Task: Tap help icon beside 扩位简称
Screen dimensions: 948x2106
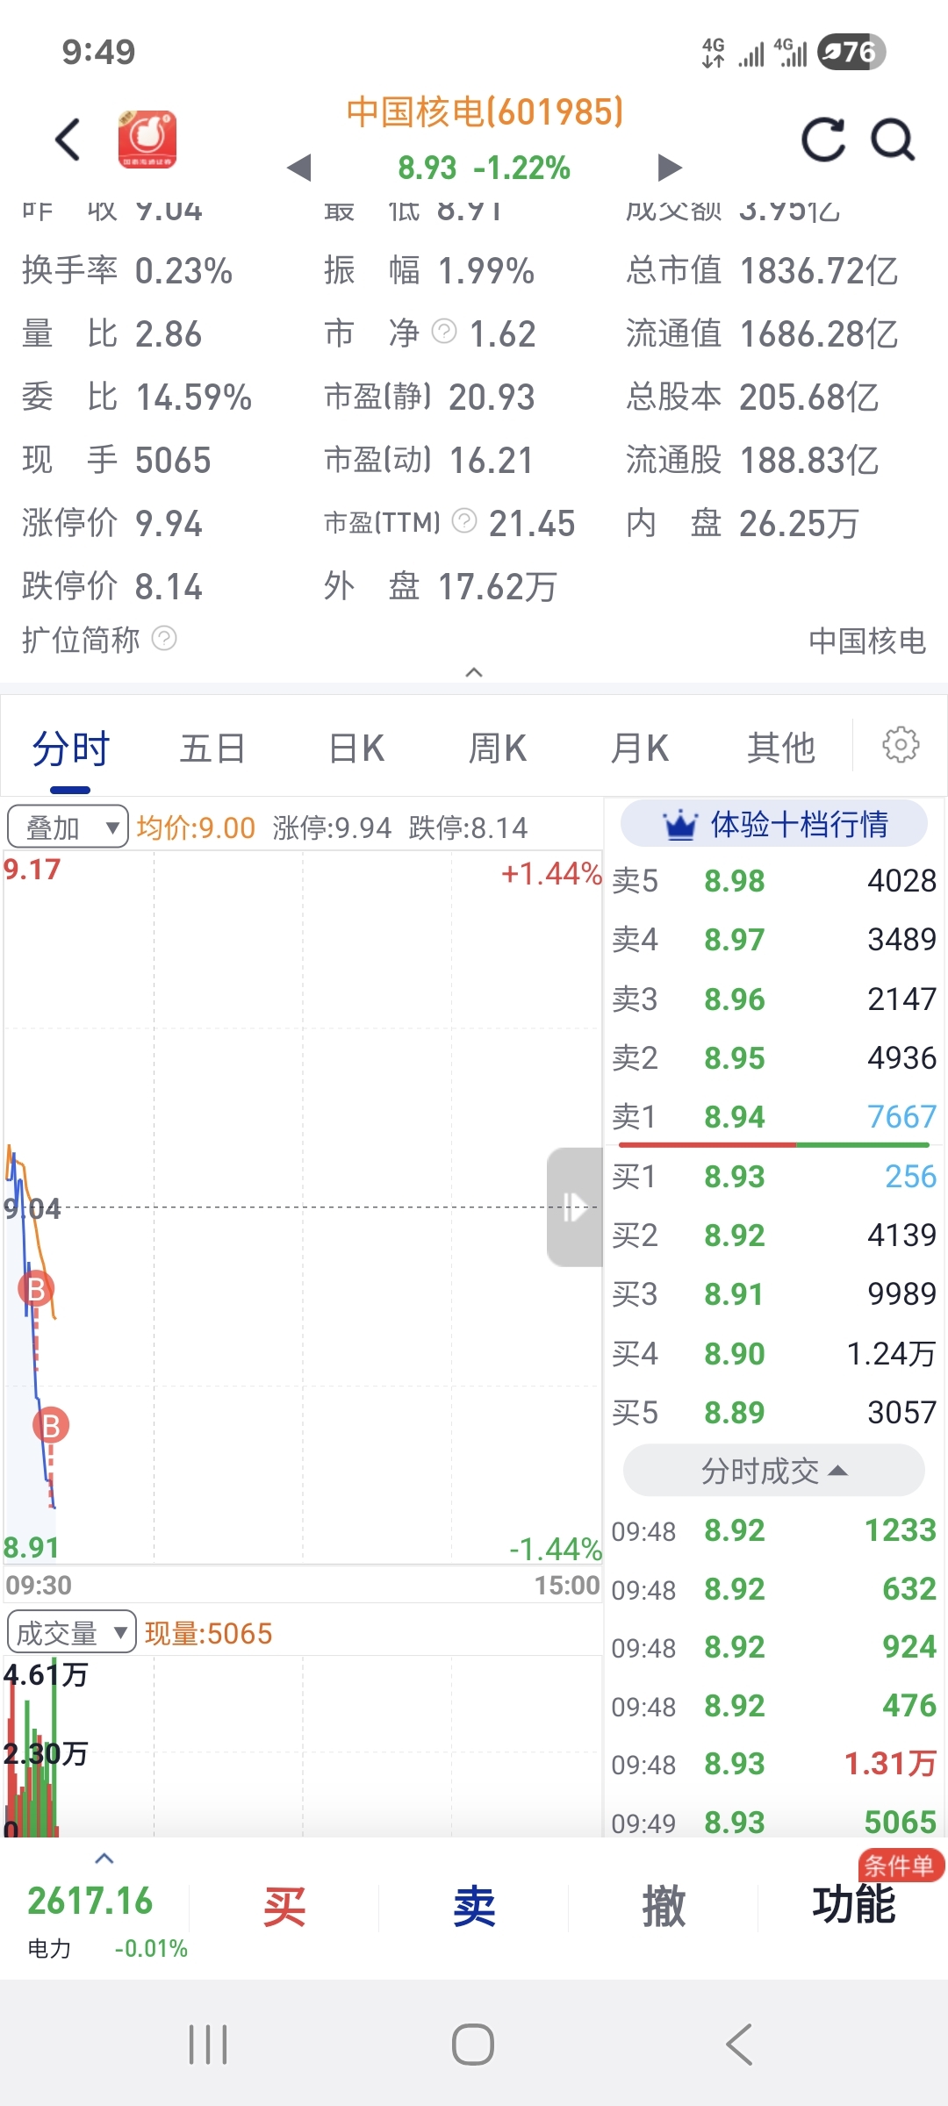Action: (x=164, y=638)
